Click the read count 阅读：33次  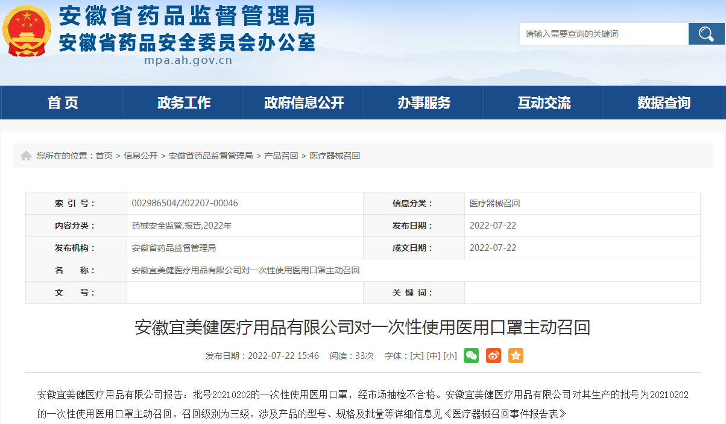pyautogui.click(x=352, y=356)
